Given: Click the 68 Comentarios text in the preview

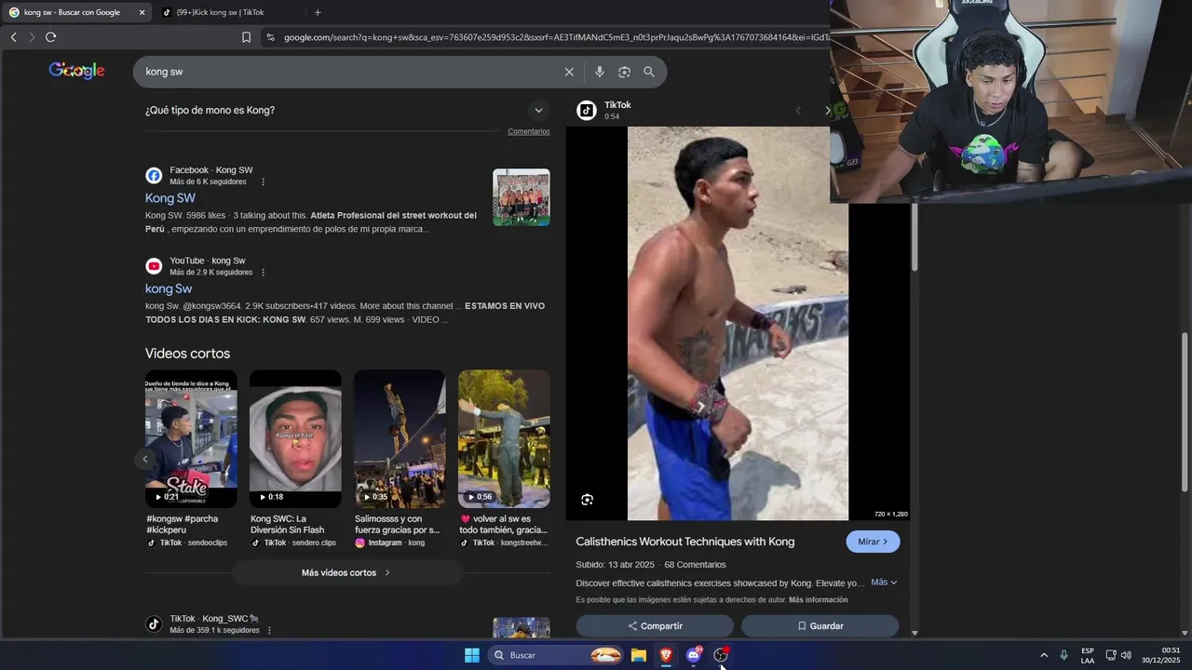Looking at the screenshot, I should coord(695,565).
